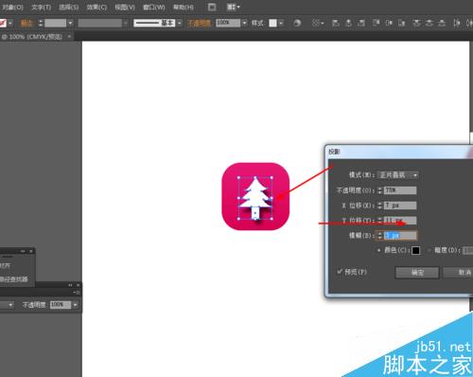The height and width of the screenshot is (377, 473).
Task: Click the horizontal distribute left icon
Action: [x=457, y=23]
